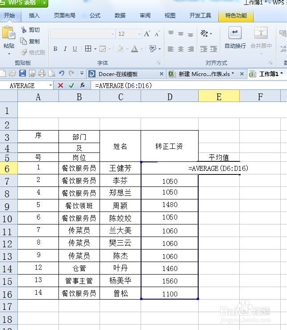The width and height of the screenshot is (287, 330).
Task: Expand the borders dropdown arrow
Action: tap(95, 49)
